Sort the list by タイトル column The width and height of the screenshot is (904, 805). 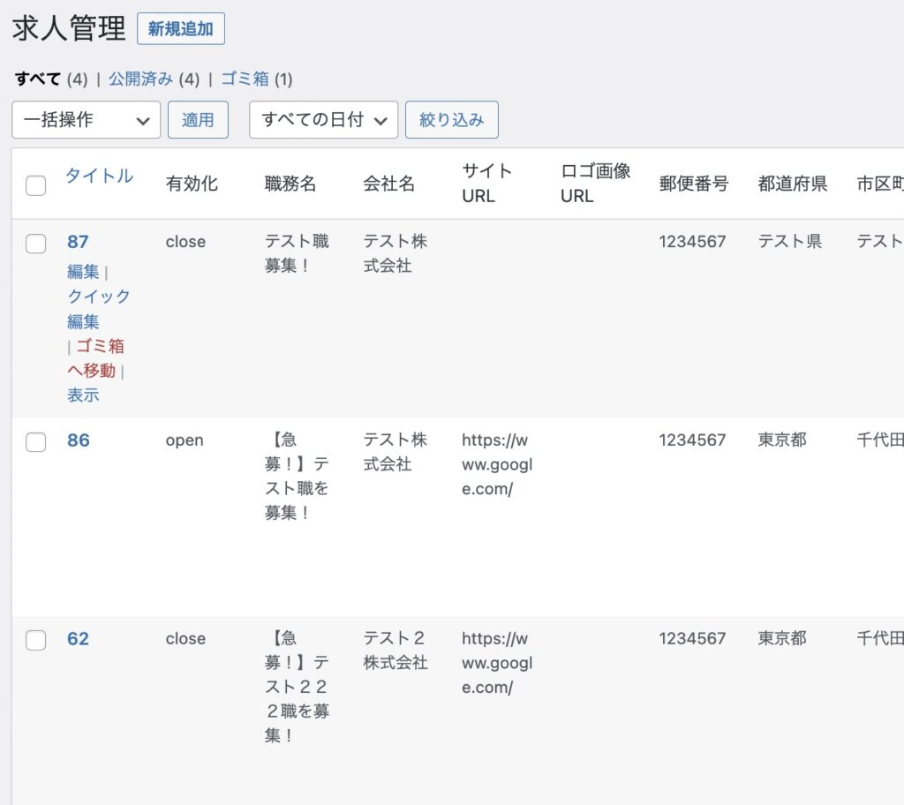[99, 176]
